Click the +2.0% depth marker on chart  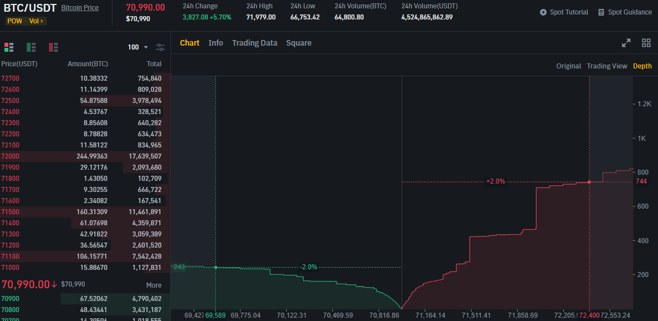click(x=495, y=181)
